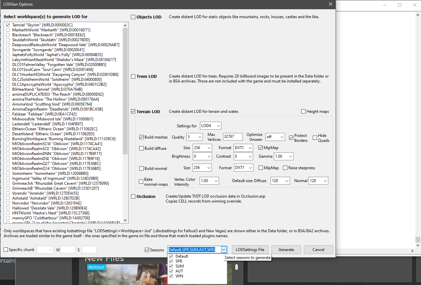Click the LODSettings File button
421x285 pixels.
(250, 250)
